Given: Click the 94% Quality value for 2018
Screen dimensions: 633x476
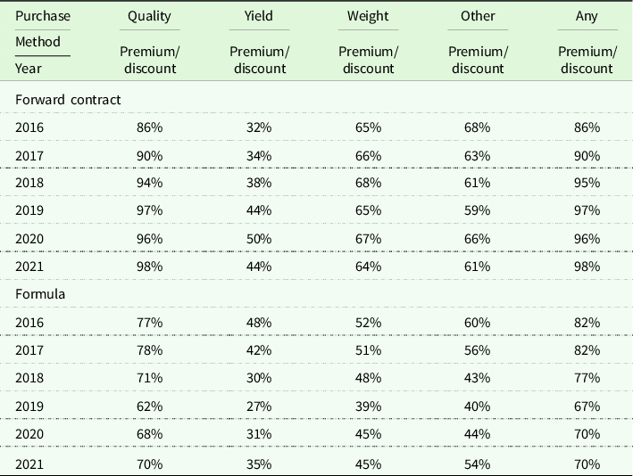Looking at the screenshot, I should tap(150, 183).
